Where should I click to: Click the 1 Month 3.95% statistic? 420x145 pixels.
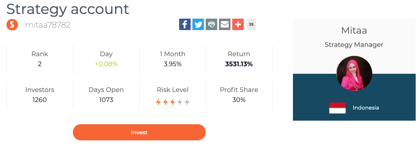(x=173, y=59)
